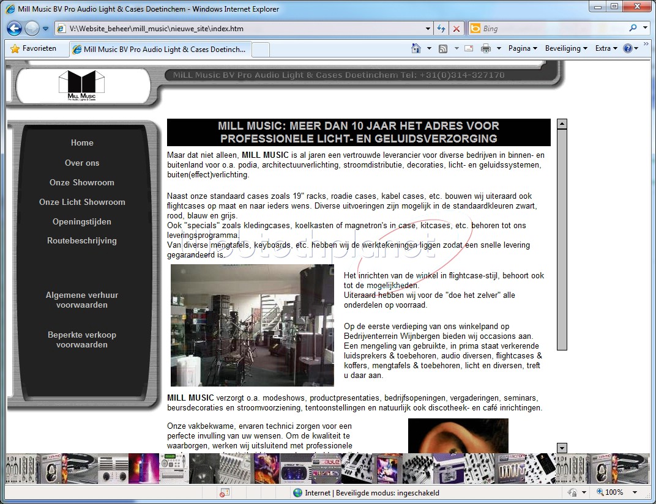656x504 pixels.
Task: Click the Internet zone globe icon
Action: [297, 493]
